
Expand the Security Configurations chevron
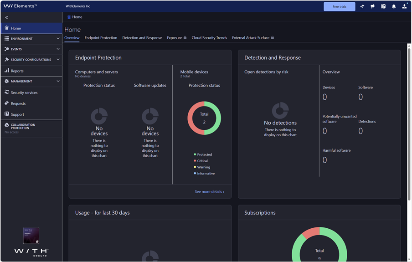(58, 59)
